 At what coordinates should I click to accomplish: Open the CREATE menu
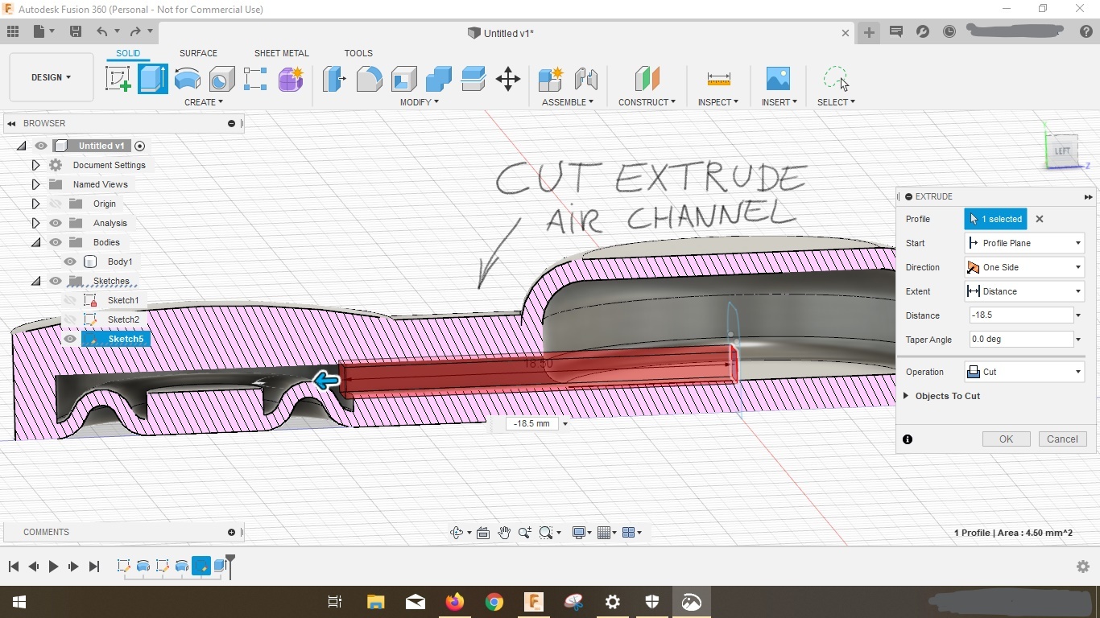[204, 102]
